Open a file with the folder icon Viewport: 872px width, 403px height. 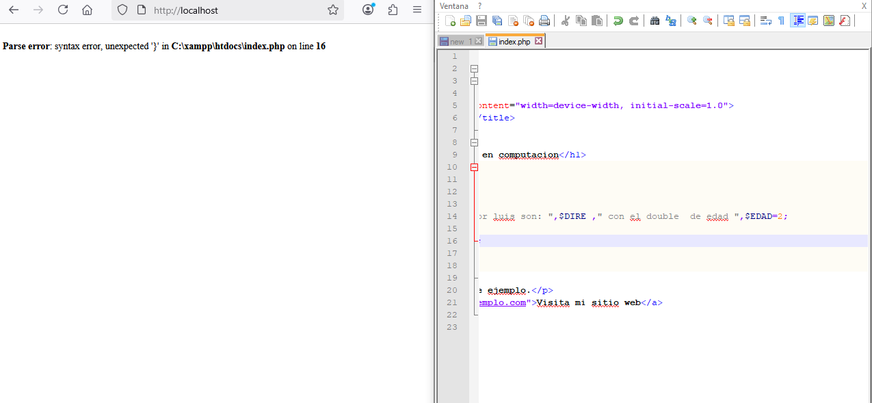point(466,21)
